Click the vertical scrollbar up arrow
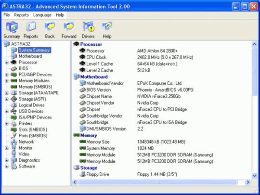 tap(254, 44)
